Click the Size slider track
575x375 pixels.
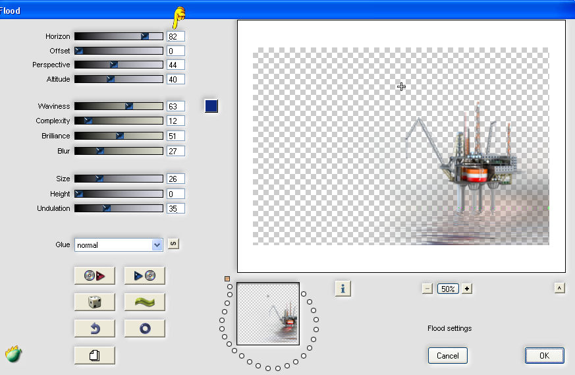coord(119,179)
